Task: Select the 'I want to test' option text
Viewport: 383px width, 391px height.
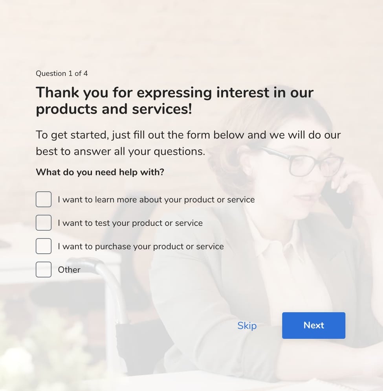Action: [130, 223]
